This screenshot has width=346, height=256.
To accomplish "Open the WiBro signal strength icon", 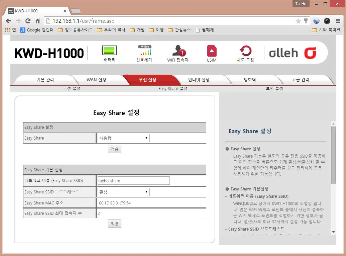I will 145,50.
